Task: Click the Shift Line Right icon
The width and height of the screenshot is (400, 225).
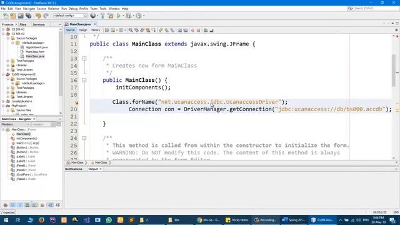Action: point(186,31)
